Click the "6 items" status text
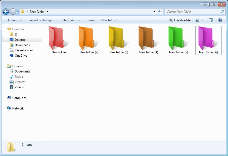This screenshot has width=228, height=156. pyautogui.click(x=27, y=144)
